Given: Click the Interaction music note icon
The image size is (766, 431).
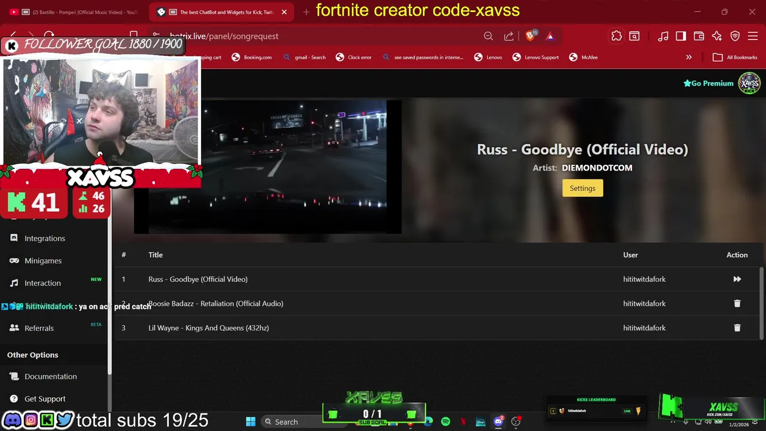Looking at the screenshot, I should [14, 283].
